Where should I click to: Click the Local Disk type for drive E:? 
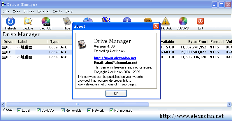point(58,57)
